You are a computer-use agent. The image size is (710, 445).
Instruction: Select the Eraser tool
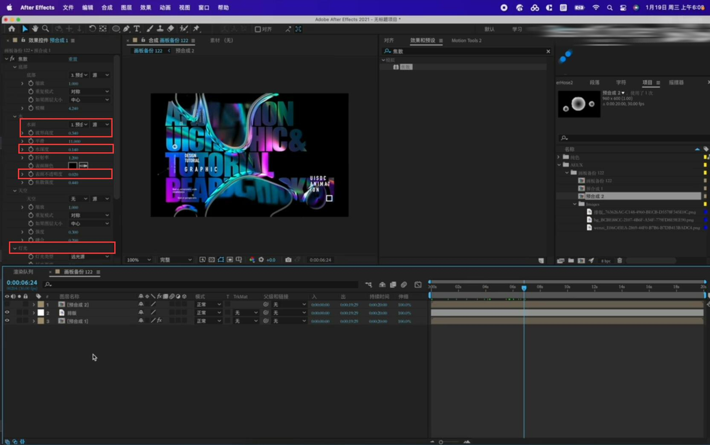point(171,29)
